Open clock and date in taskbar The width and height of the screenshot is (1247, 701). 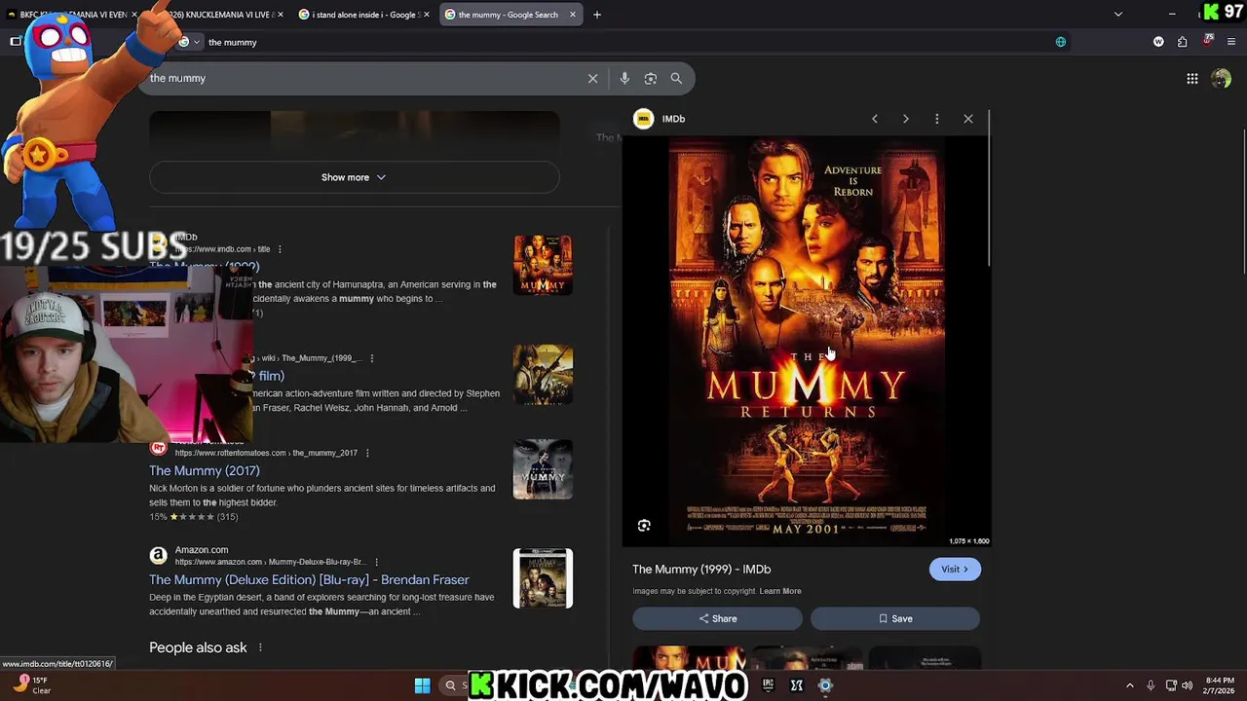pos(1220,685)
